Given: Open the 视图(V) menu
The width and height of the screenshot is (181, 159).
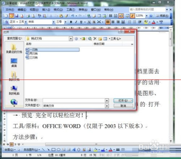Looking at the screenshot, I should click(x=34, y=10).
